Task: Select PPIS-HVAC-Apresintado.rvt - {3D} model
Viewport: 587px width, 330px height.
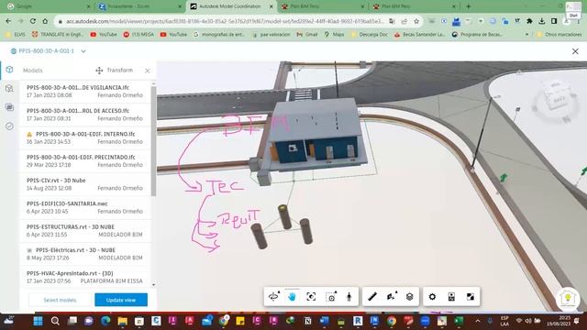Action: (x=85, y=277)
